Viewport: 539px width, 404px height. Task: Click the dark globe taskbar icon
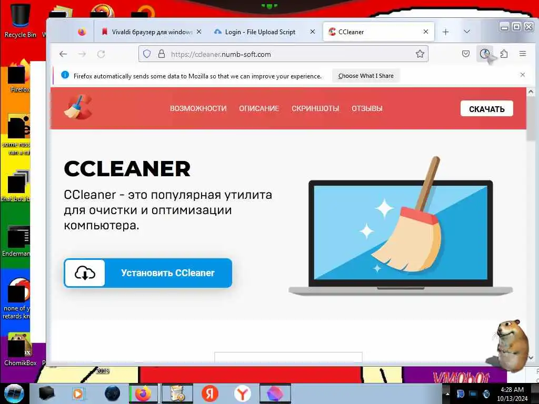[x=112, y=393]
